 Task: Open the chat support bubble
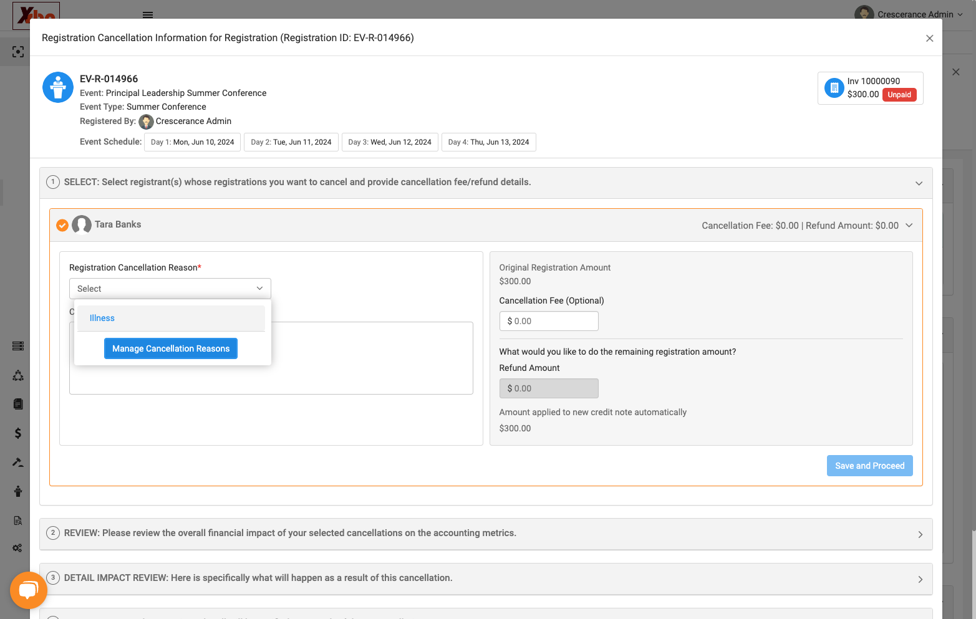click(x=29, y=590)
